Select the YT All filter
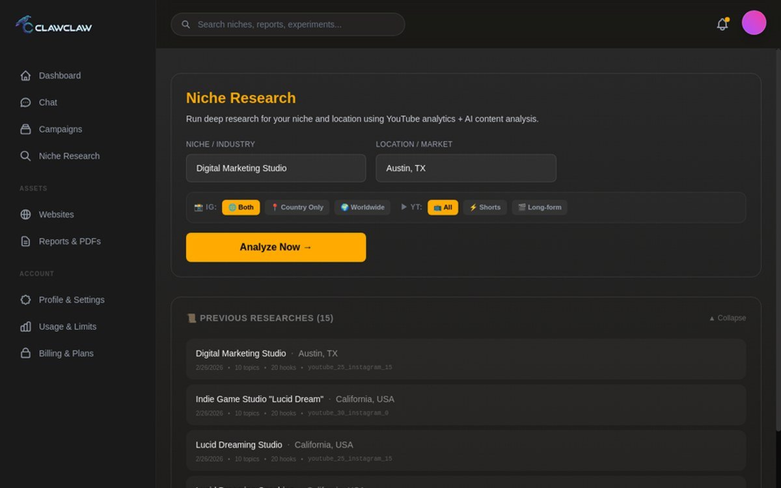Viewport: 781px width, 488px height. (x=443, y=208)
